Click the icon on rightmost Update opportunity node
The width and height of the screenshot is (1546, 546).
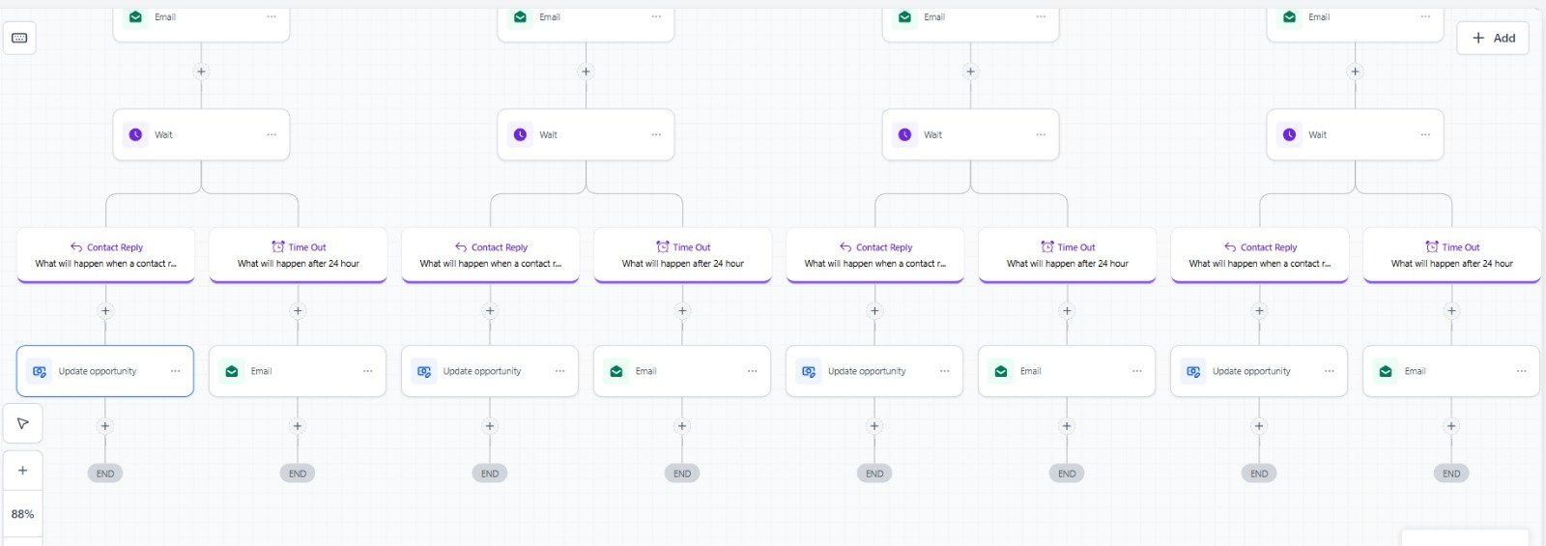click(1193, 371)
